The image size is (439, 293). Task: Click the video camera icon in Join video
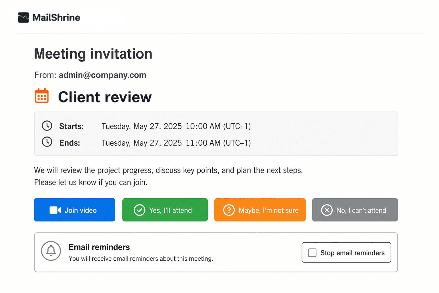(55, 210)
